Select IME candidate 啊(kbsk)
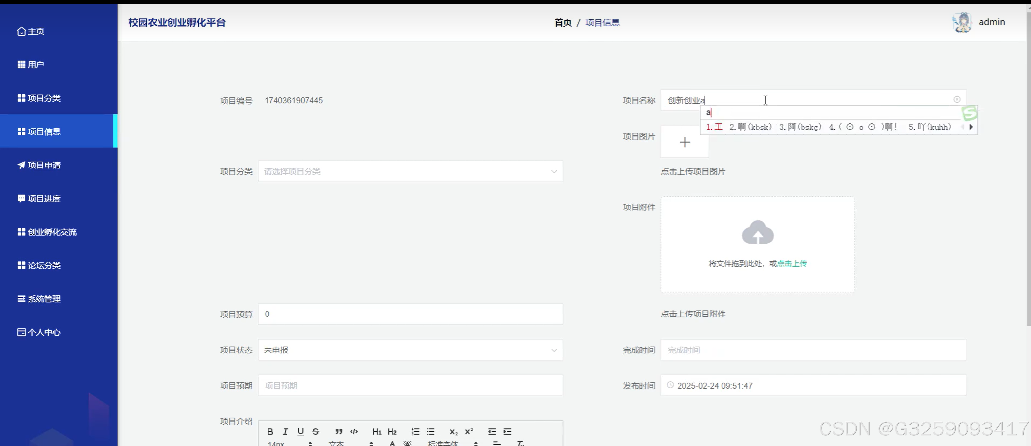 click(x=751, y=127)
